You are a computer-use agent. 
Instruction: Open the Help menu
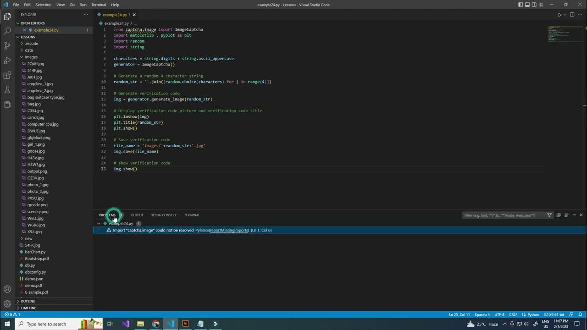point(115,5)
